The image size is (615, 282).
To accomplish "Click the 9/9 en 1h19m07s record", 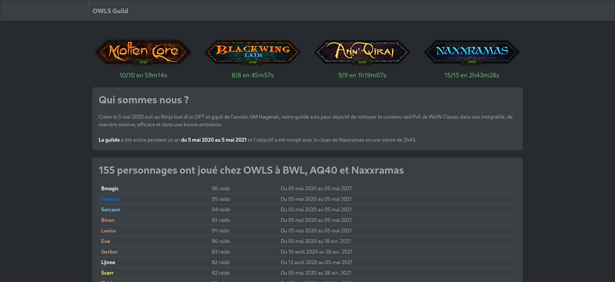I will pos(362,75).
